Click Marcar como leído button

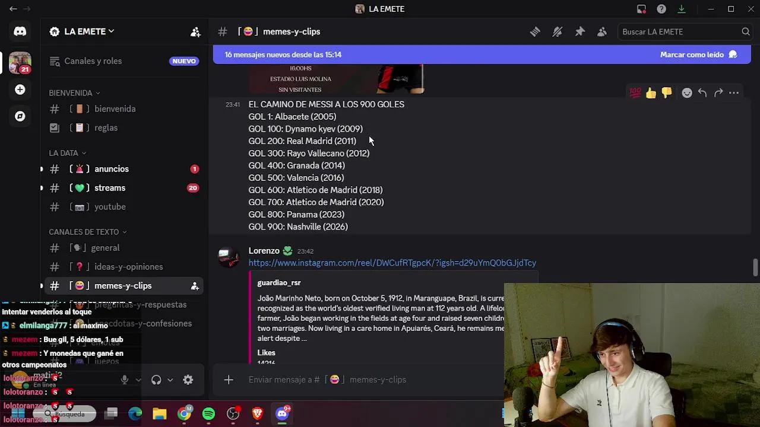698,55
